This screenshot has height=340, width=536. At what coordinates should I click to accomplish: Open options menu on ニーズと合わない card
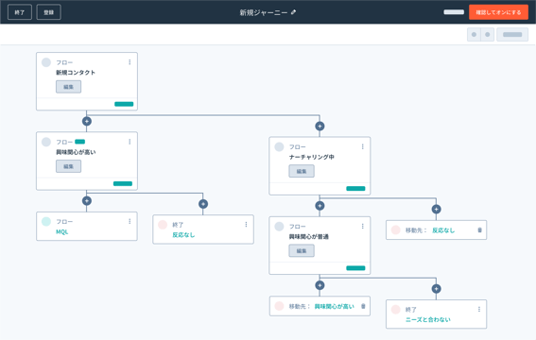click(x=479, y=309)
